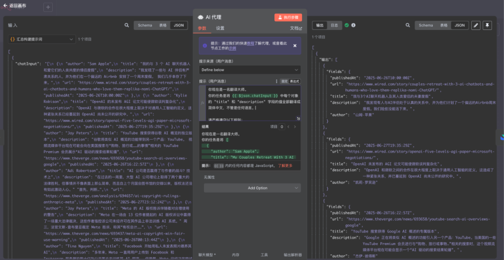Select the 日志 logs tab
Viewport: 504px width, 260px height.
click(x=334, y=25)
